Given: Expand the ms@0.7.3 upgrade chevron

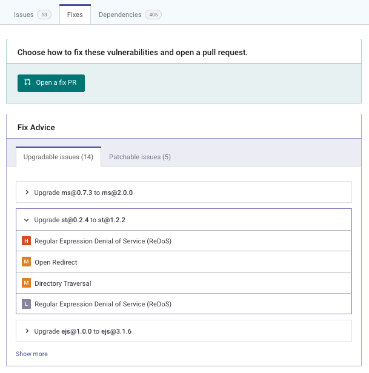Looking at the screenshot, I should click(x=27, y=192).
